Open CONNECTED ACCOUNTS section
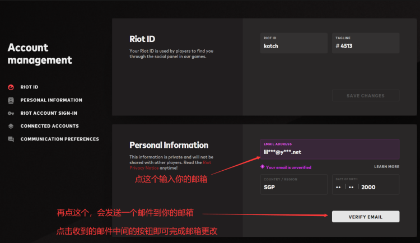 tap(49, 126)
